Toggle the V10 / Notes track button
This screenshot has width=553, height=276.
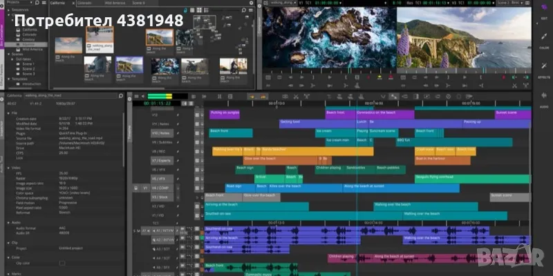coord(160,132)
